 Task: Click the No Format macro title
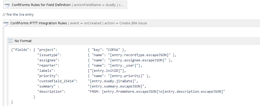point(23,41)
